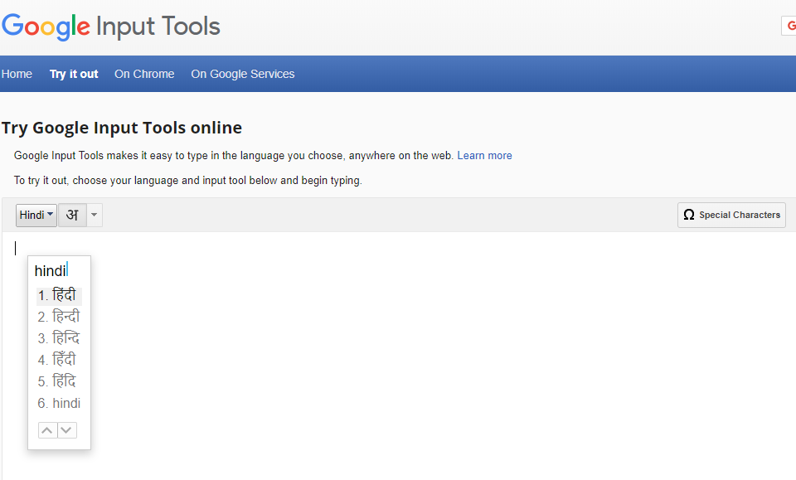Follow the Learn more link
The height and width of the screenshot is (480, 796).
pyautogui.click(x=484, y=156)
